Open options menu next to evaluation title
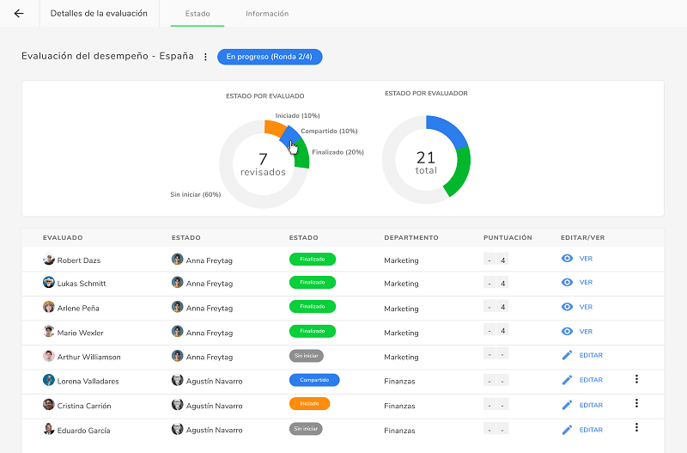Screen dimensions: 687x453 [x=205, y=57]
